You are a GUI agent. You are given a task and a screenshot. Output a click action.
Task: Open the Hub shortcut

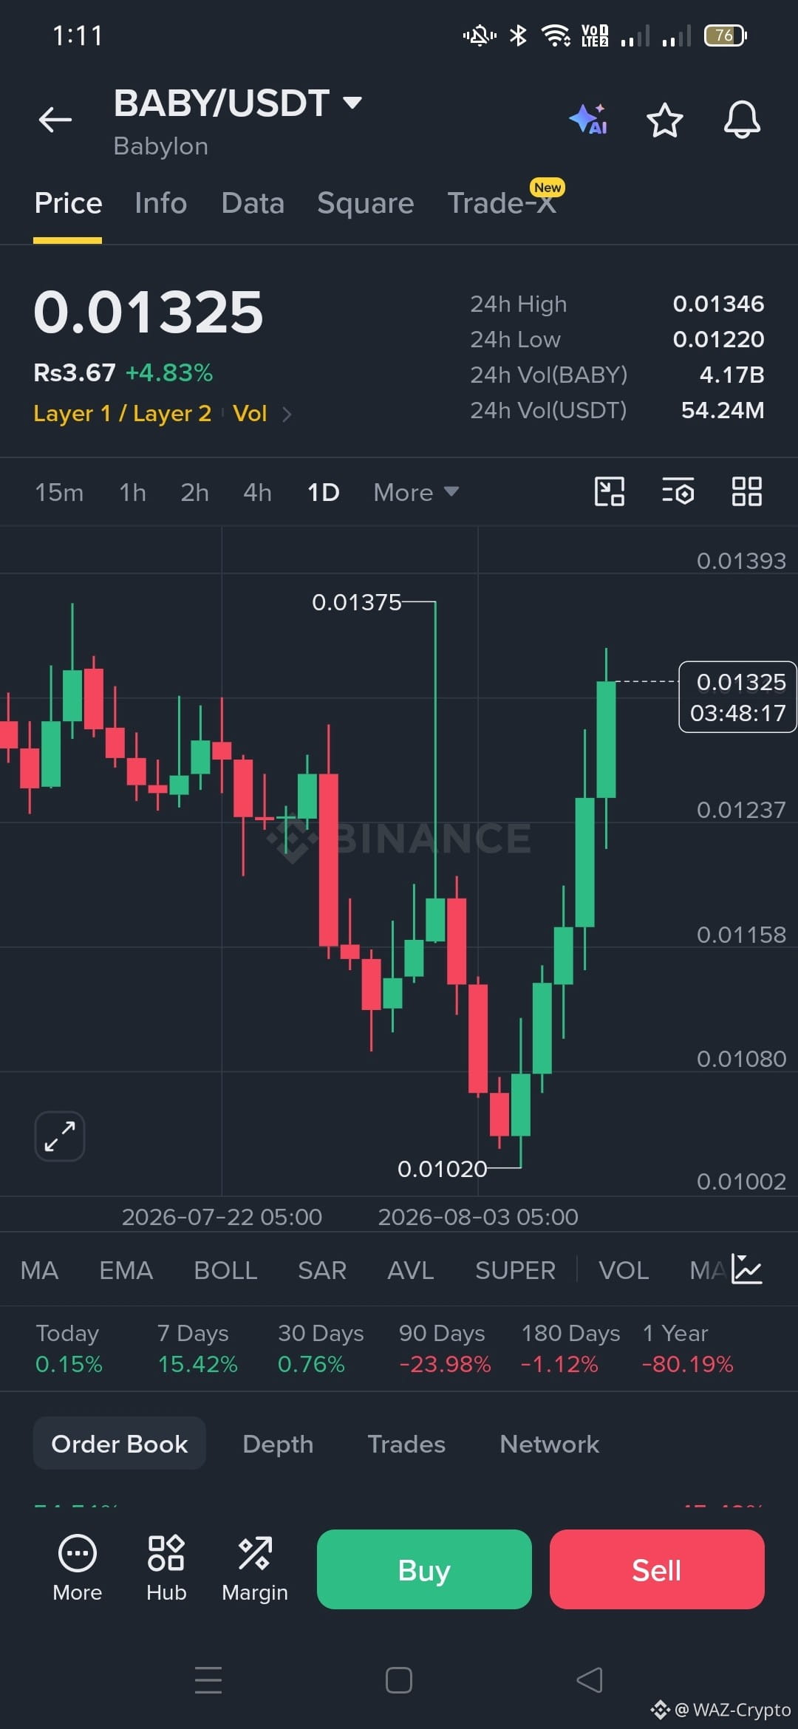point(166,1569)
